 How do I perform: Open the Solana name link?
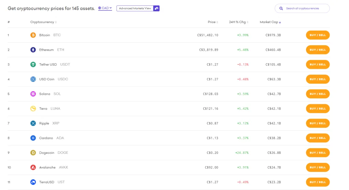click(x=45, y=94)
